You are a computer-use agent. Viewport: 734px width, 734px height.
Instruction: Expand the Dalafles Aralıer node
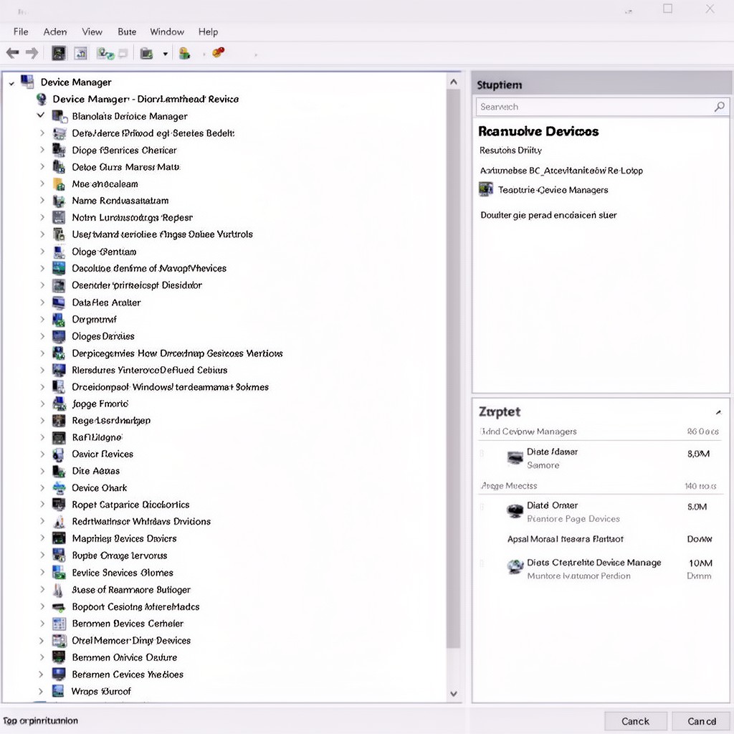click(x=42, y=302)
